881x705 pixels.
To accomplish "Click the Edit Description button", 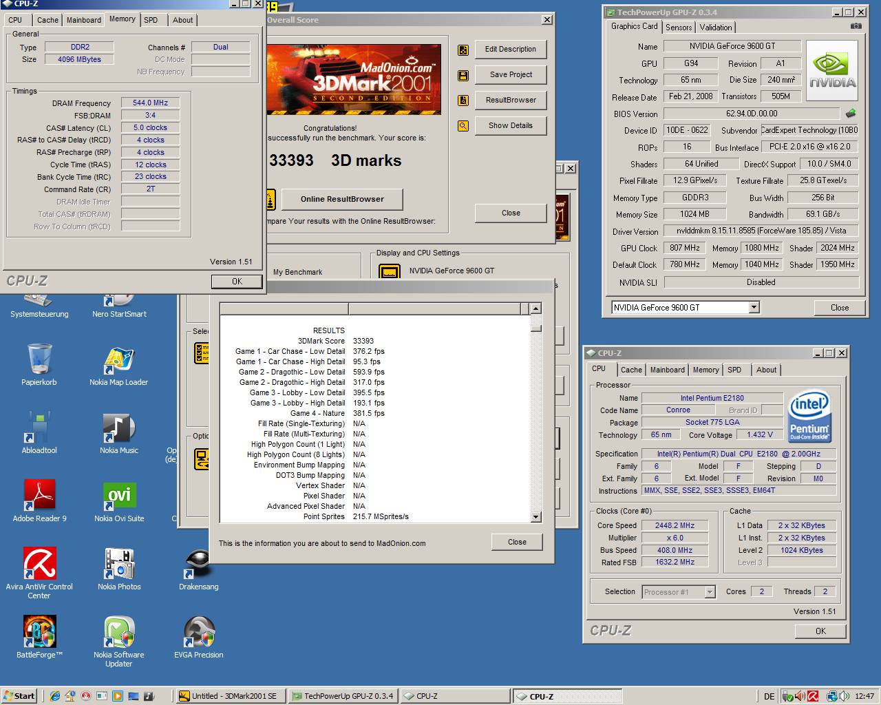I will [x=511, y=50].
